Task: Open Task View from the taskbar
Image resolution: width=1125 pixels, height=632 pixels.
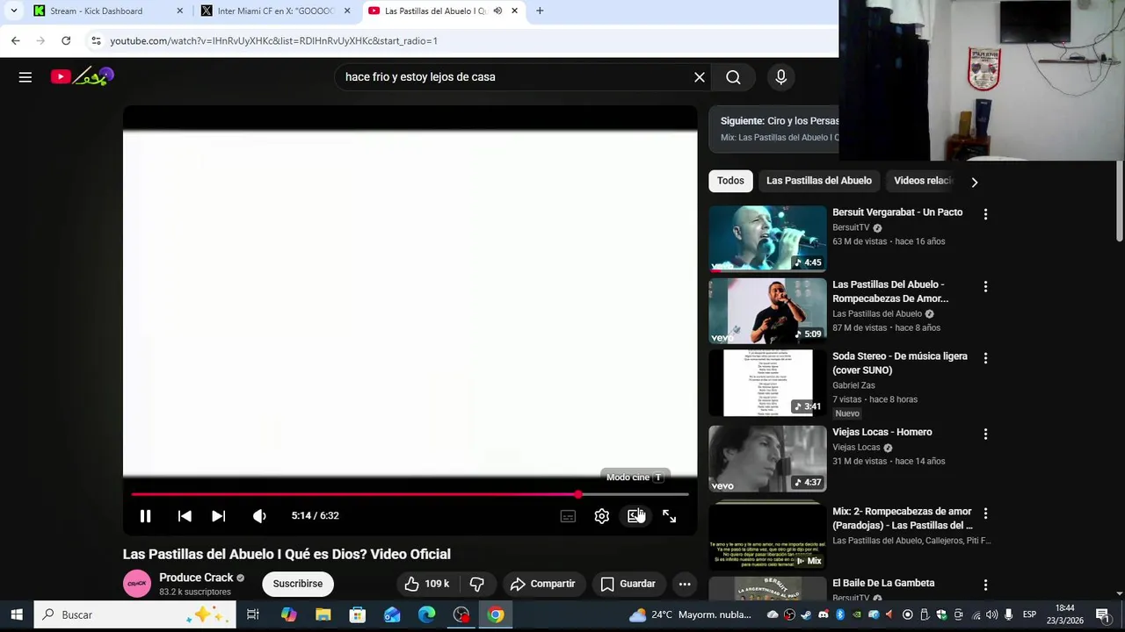Action: pos(253,614)
